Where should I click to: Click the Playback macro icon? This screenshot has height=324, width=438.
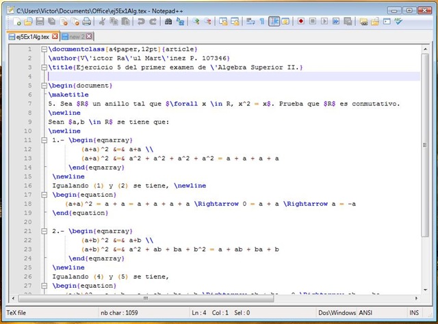click(324, 21)
